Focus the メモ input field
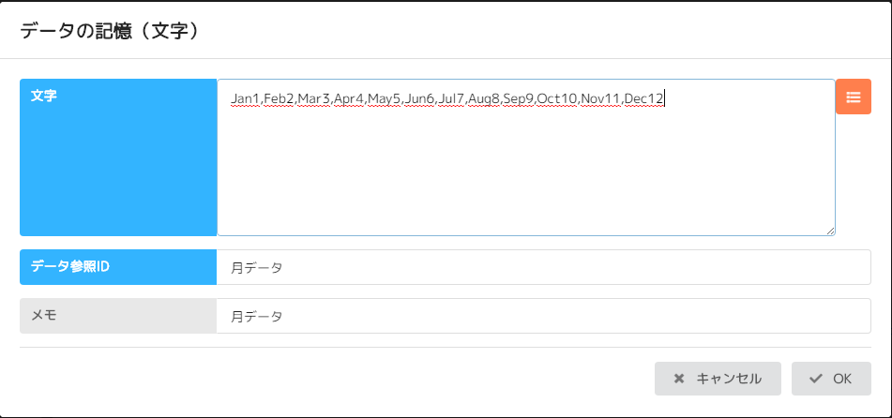The width and height of the screenshot is (892, 418). click(x=543, y=316)
